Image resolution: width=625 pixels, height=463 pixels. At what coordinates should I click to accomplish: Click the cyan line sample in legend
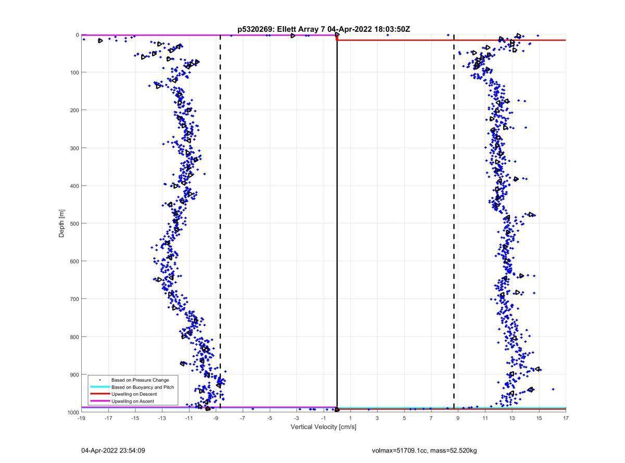coord(99,387)
